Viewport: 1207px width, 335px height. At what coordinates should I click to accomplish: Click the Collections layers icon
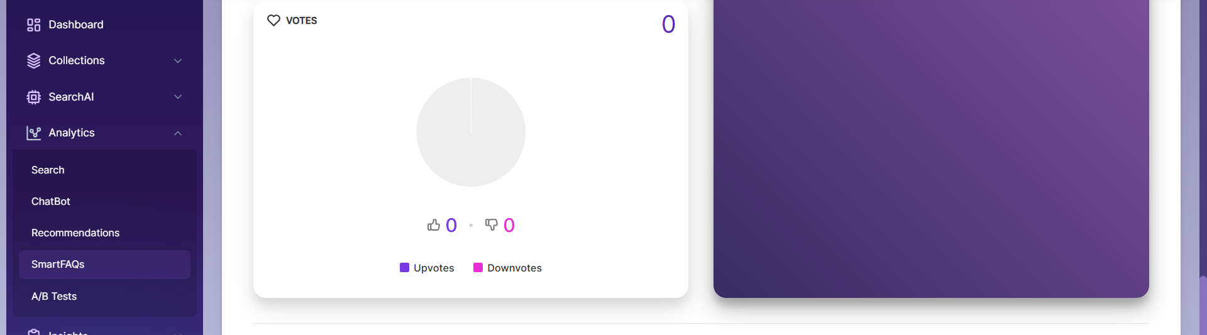coord(33,60)
